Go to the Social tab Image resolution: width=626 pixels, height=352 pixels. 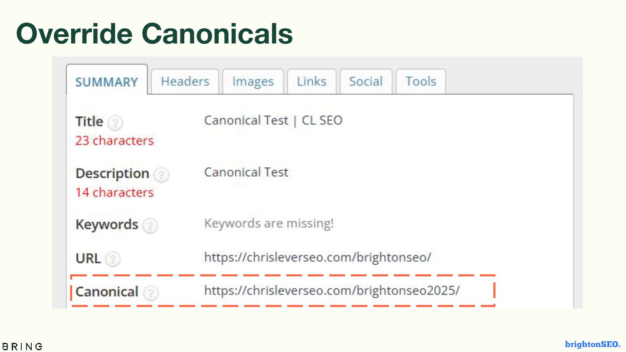(366, 81)
